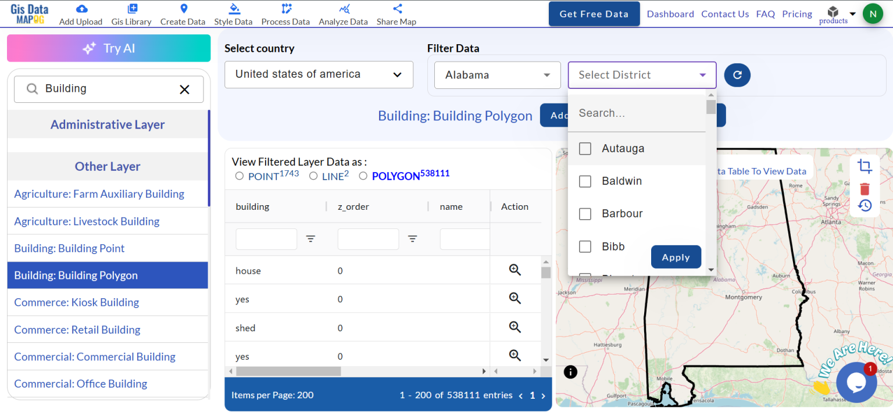Open the Select country dropdown
Image resolution: width=893 pixels, height=415 pixels.
(x=319, y=74)
